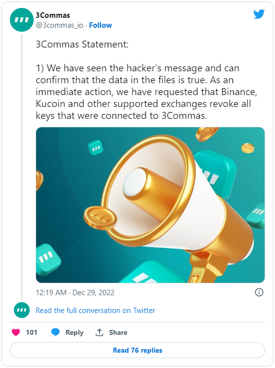This screenshot has width=275, height=368.
Task: Click the blue reply speech bubble icon
Action: click(55, 332)
